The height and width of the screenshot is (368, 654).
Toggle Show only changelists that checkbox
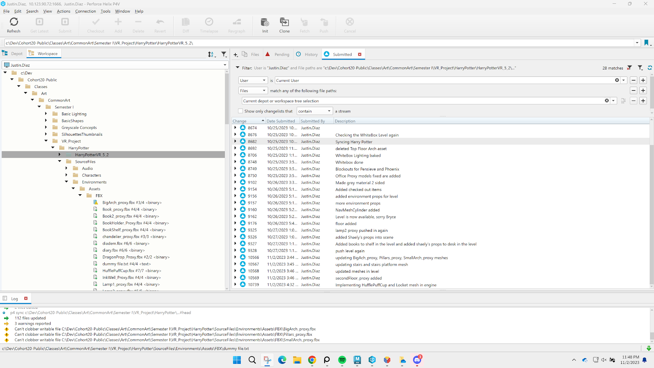coord(240,111)
